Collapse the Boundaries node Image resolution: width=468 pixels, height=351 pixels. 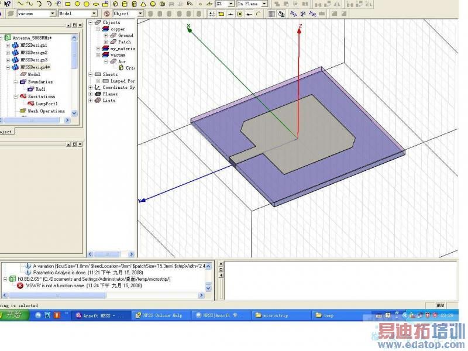pyautogui.click(x=16, y=82)
